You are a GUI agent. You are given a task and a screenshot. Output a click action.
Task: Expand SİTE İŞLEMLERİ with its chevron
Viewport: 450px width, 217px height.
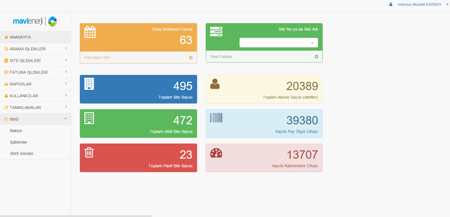pos(66,60)
